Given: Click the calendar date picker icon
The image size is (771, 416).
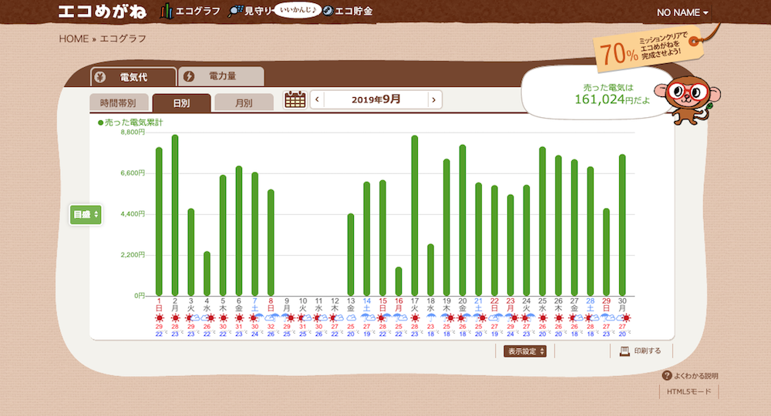Looking at the screenshot, I should tap(295, 99).
